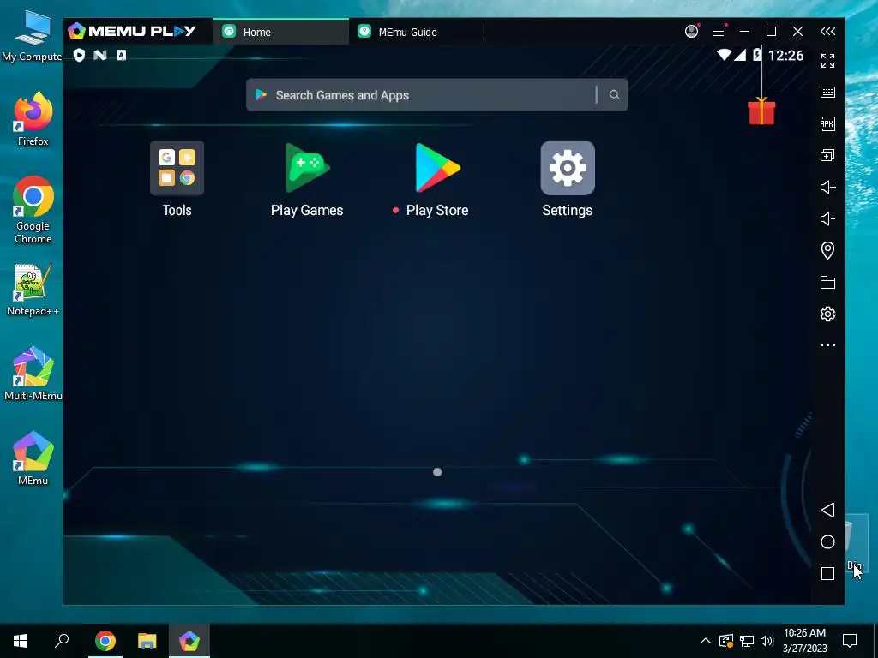
Task: Open the Windows Start menu
Action: [x=21, y=641]
